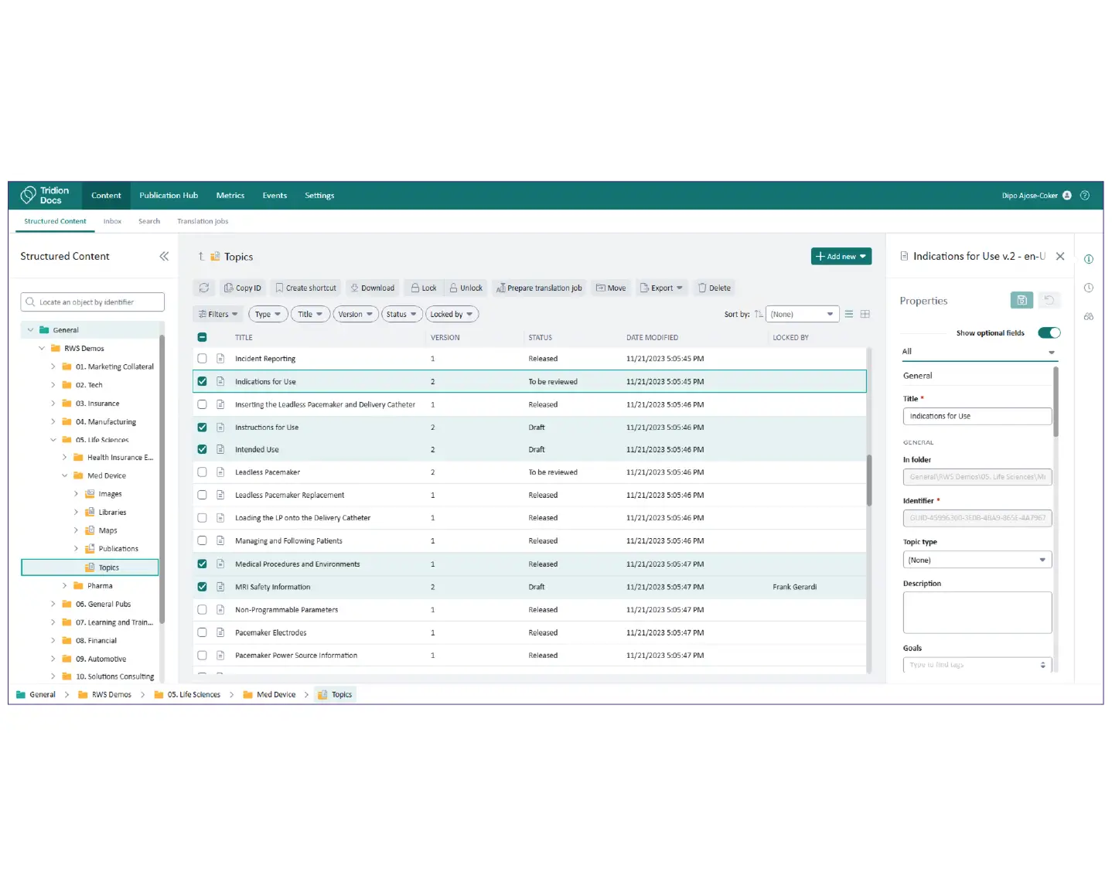Click the Prepare translation job button
This screenshot has width=1112, height=886.
tap(539, 288)
